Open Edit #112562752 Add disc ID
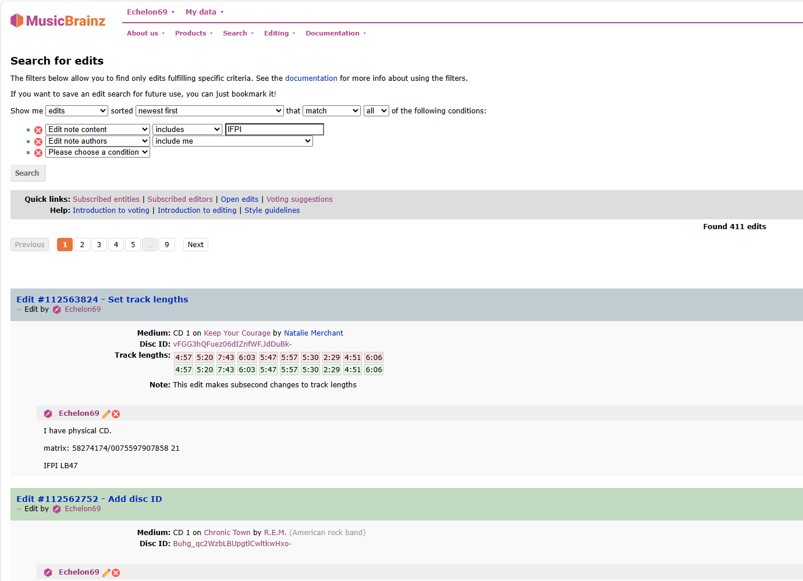Screen dimensions: 803x581 [89, 499]
